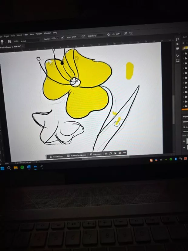Toggle visibility eye of lower layer
This screenshot has height=251, width=188.
coord(184,148)
